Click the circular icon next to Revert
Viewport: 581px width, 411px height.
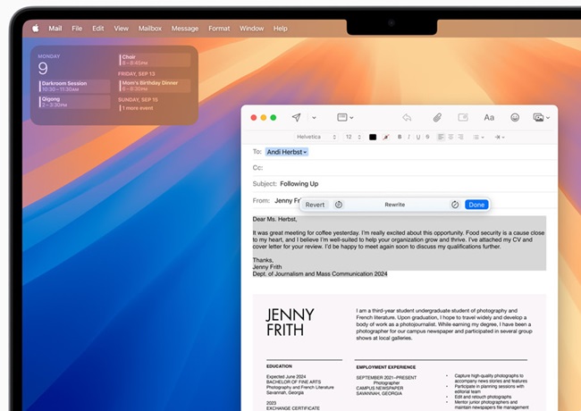tap(339, 205)
